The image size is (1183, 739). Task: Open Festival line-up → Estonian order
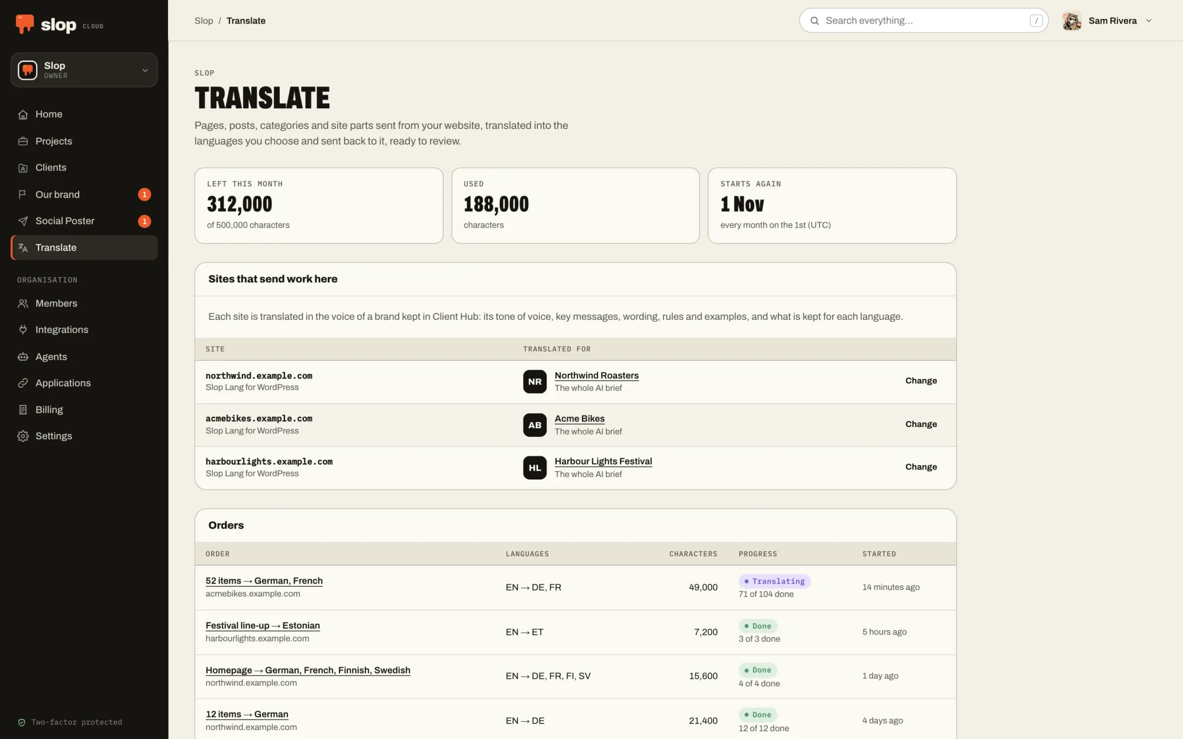tap(263, 625)
